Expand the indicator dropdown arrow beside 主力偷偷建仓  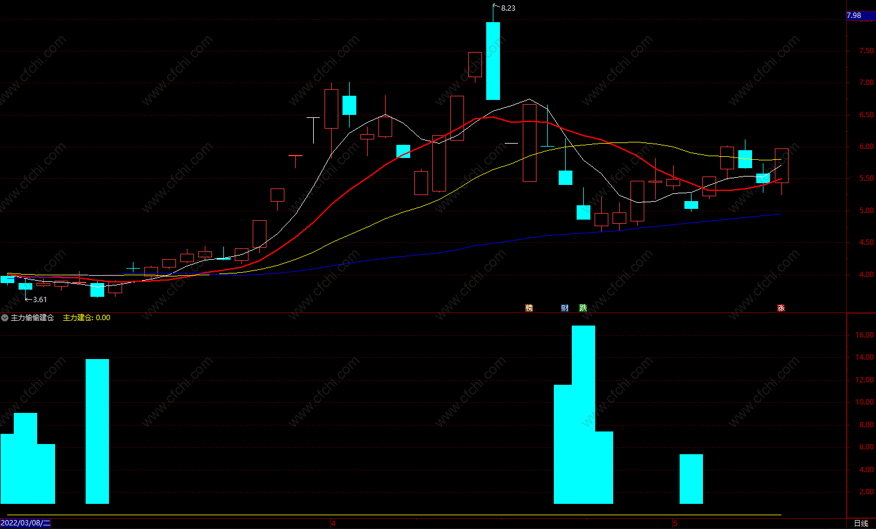click(5, 318)
